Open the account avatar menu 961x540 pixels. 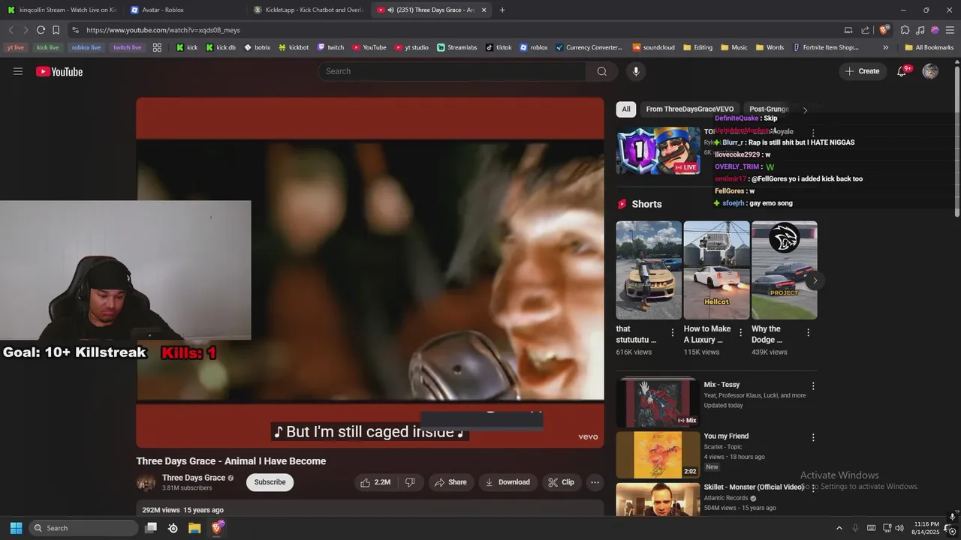[930, 71]
